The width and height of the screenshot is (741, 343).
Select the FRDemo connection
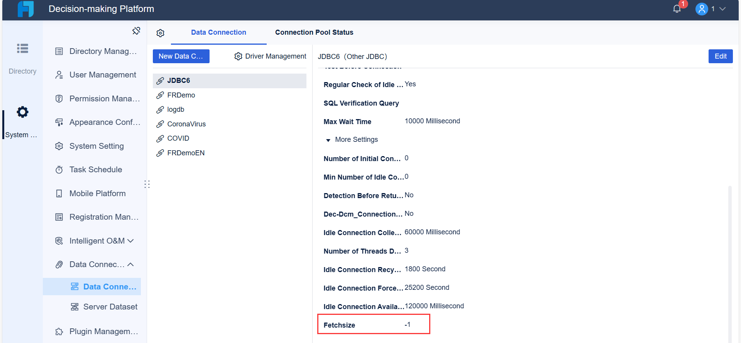pos(181,95)
